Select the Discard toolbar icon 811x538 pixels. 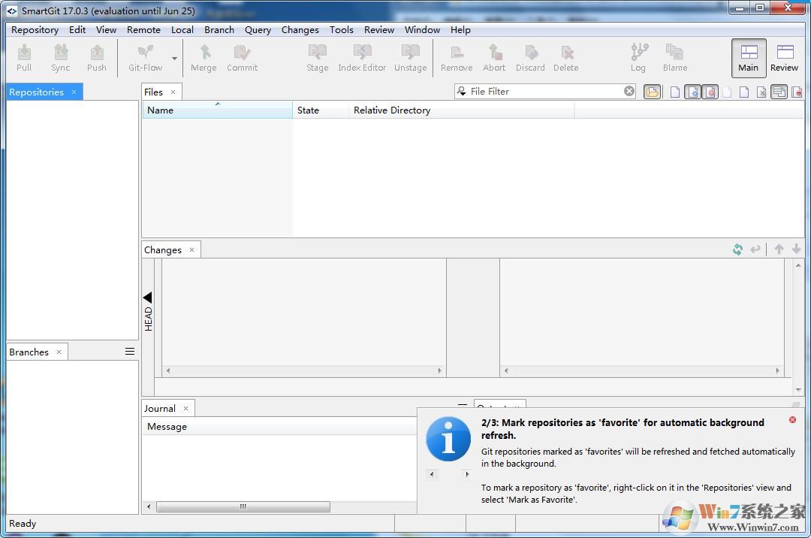(x=530, y=57)
